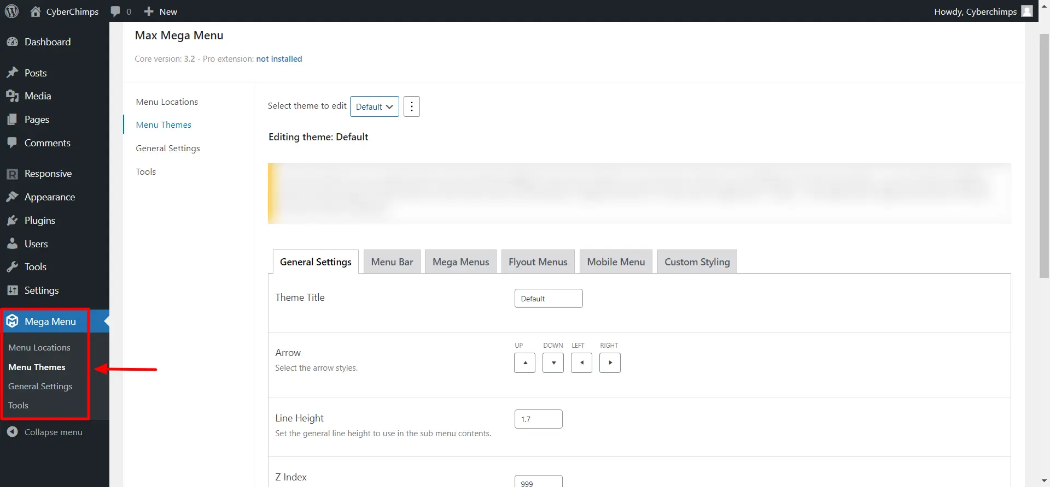Click the Mega Menu cube icon
The image size is (1050, 487).
(12, 321)
